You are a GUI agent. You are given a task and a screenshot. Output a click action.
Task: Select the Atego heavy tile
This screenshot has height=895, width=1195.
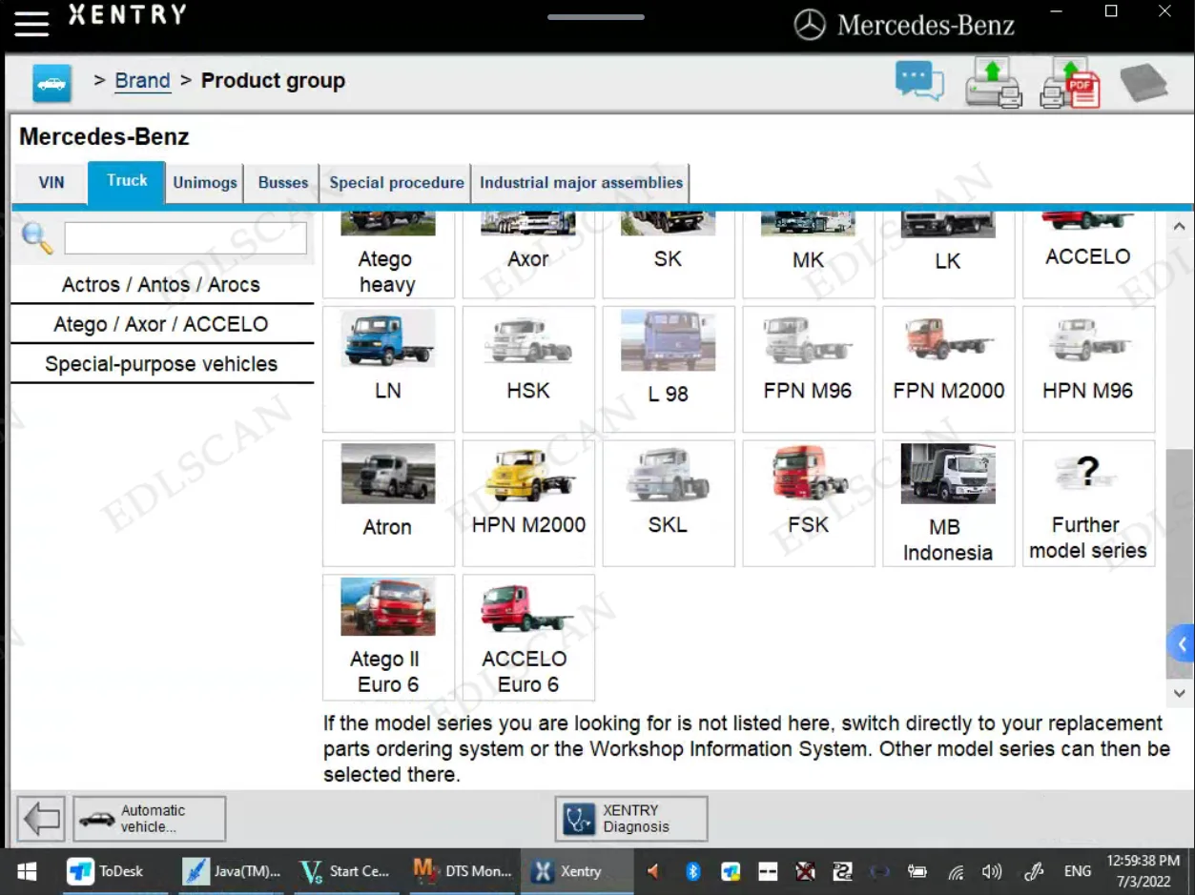(388, 255)
